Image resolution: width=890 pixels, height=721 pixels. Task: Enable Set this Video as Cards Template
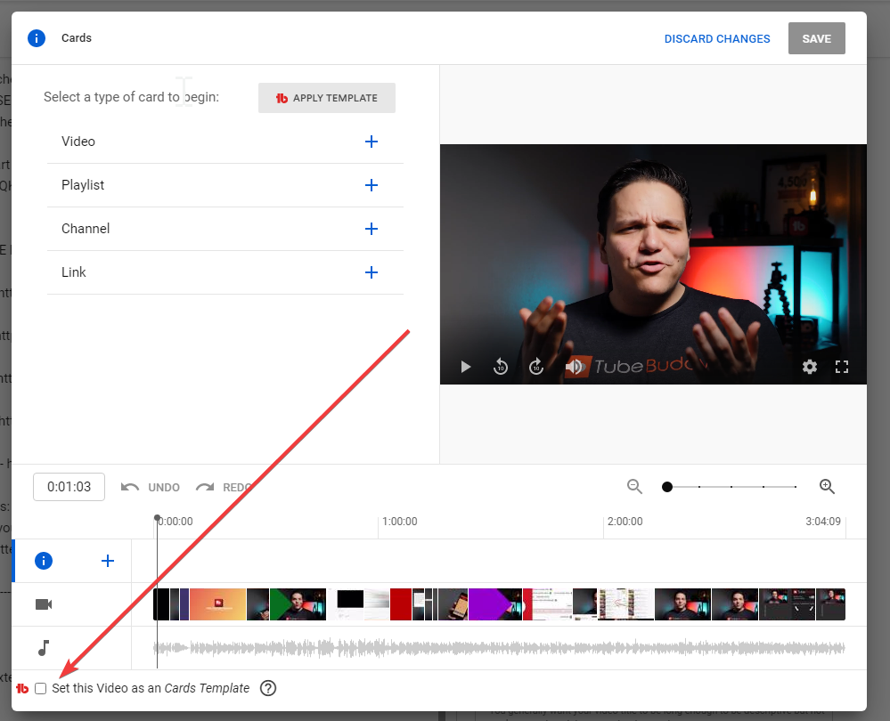[41, 688]
